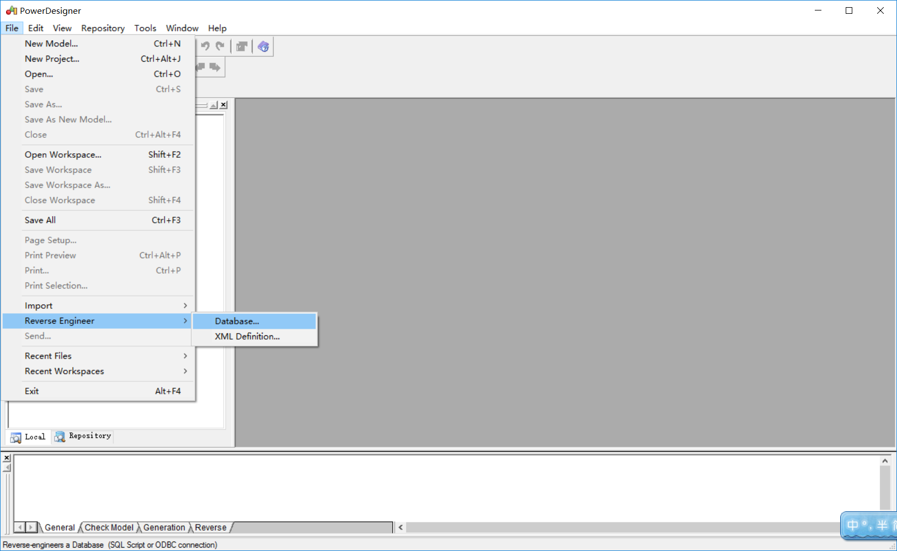This screenshot has height=551, width=897.
Task: Open the Repository menu in menu bar
Action: [103, 28]
